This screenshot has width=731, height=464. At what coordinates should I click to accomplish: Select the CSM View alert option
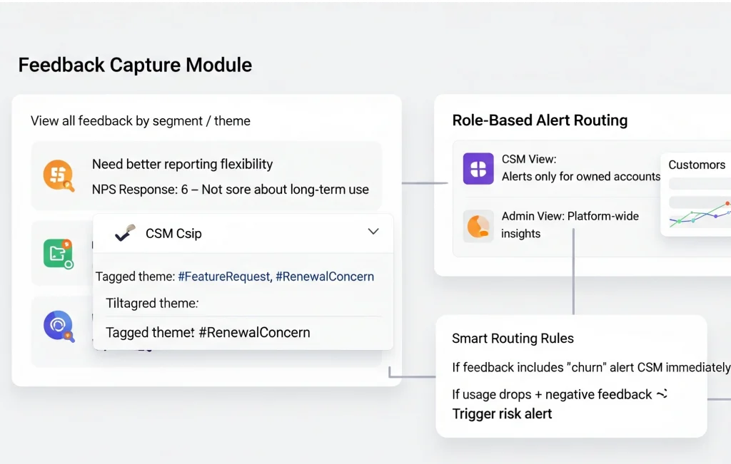coord(580,168)
